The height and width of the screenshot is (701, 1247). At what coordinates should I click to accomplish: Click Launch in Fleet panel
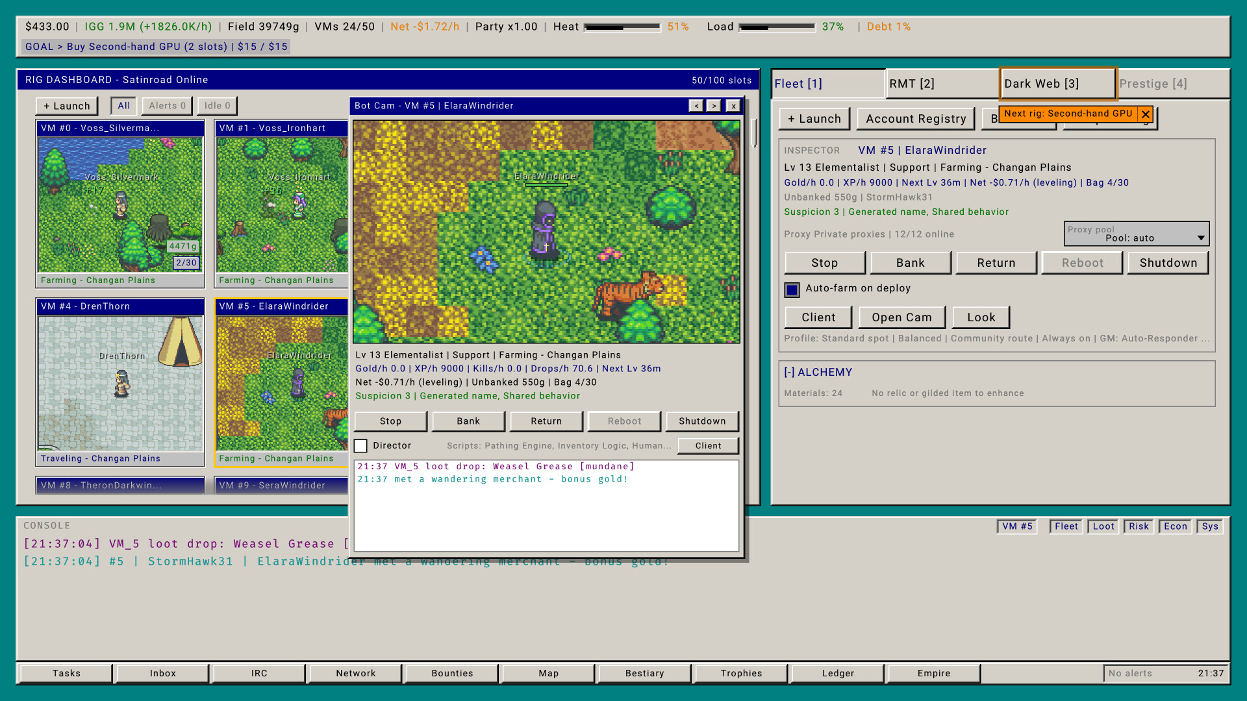[814, 119]
